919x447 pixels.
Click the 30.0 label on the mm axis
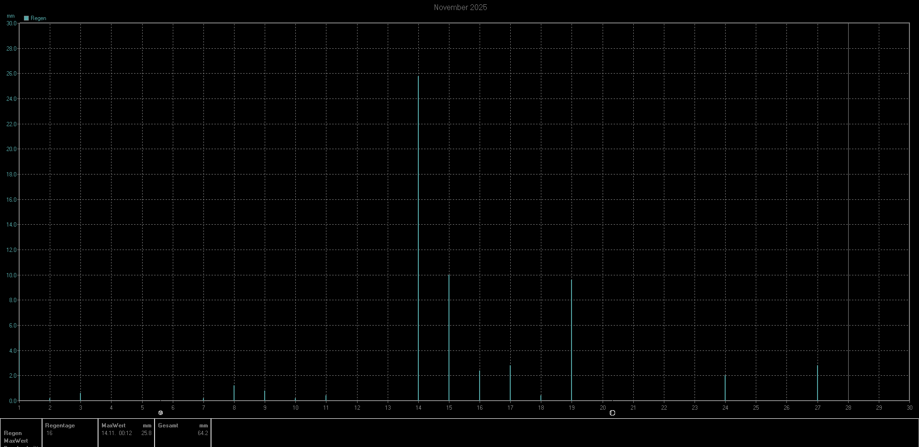pyautogui.click(x=11, y=23)
